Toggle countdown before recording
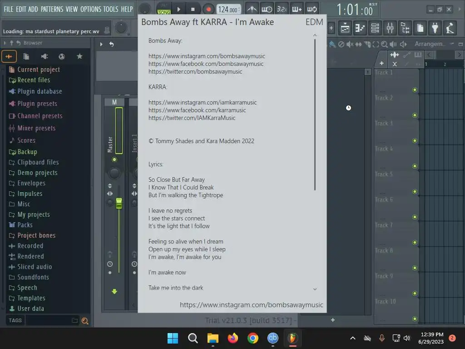This screenshot has width=465, height=349. pyautogui.click(x=282, y=9)
